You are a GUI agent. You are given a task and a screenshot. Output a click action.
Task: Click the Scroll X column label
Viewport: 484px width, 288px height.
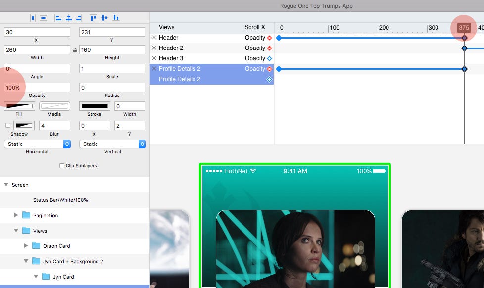click(255, 27)
